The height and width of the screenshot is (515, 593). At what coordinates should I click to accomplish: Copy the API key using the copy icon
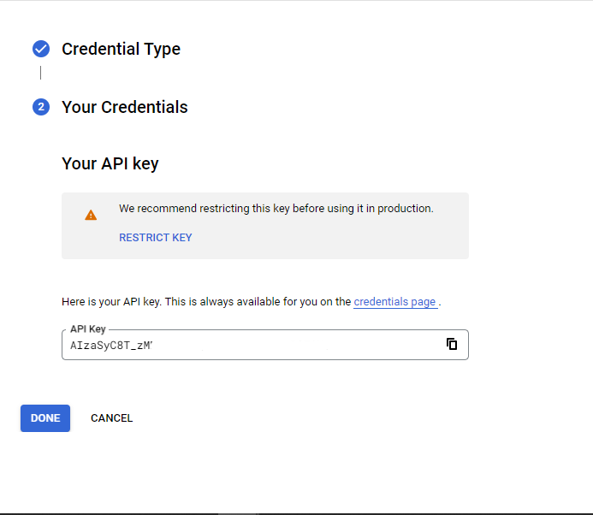pos(452,344)
